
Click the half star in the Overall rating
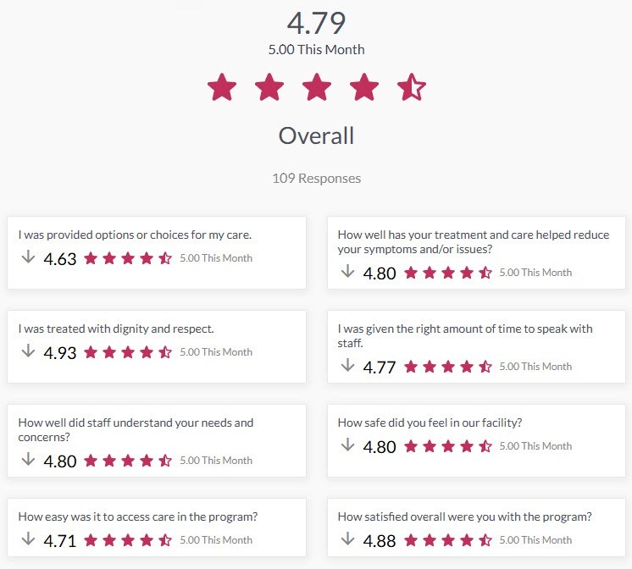click(x=412, y=86)
